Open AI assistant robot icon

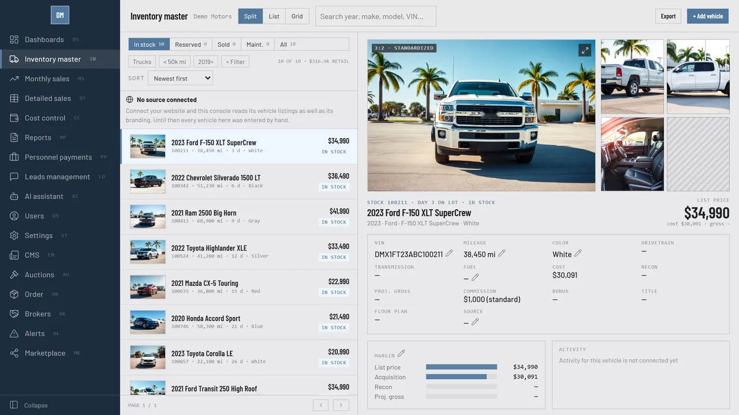14,197
